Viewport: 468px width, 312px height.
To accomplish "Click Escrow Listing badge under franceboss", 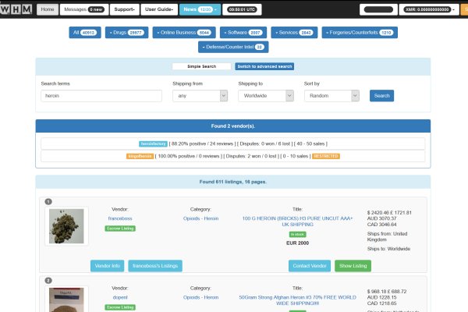I will (120, 229).
